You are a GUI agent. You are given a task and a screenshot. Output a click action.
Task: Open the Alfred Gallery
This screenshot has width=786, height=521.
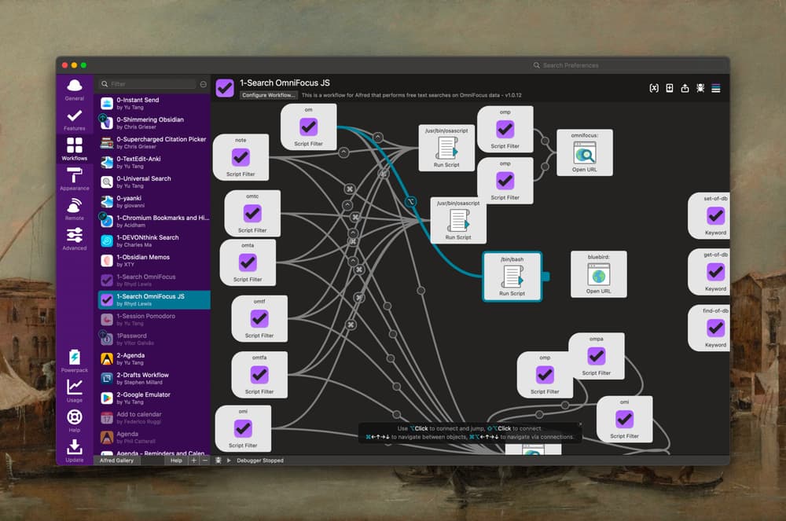(118, 460)
